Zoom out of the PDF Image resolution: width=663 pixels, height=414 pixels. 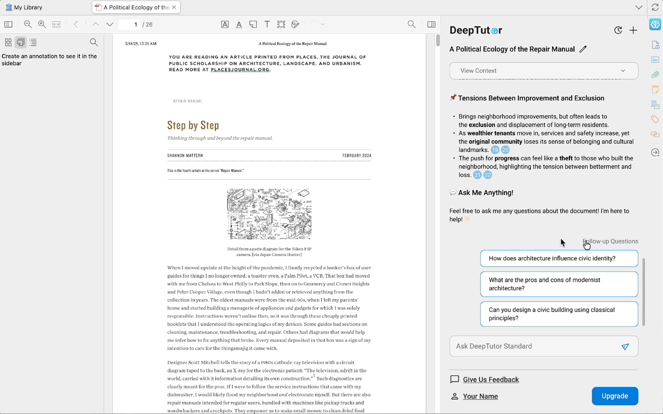tap(28, 24)
